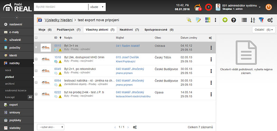Viewport: 277px width, 131px height.
Task: Click the list view icon
Action: tap(244, 20)
